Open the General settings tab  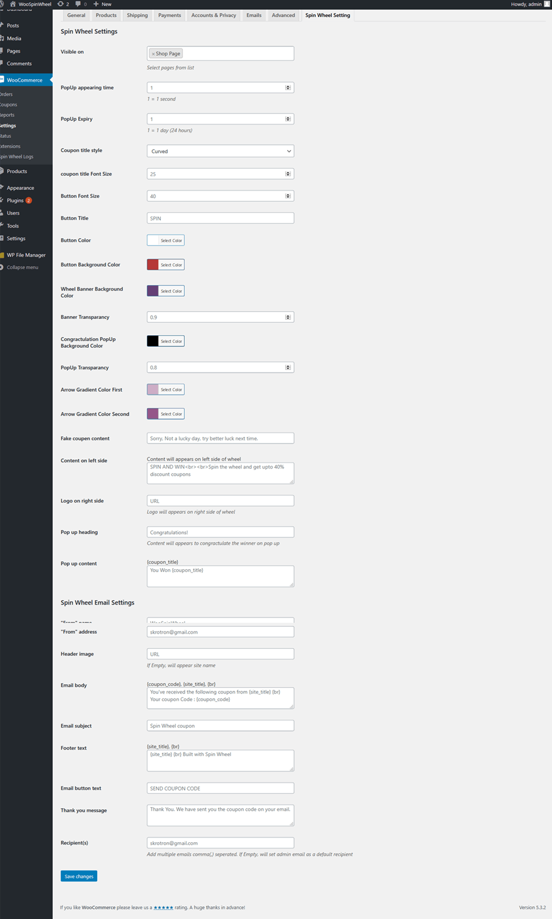click(76, 15)
